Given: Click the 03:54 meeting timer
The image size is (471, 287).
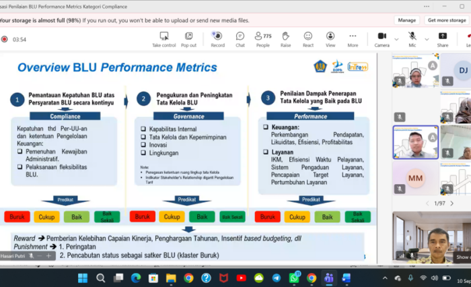Looking at the screenshot, I should point(20,39).
